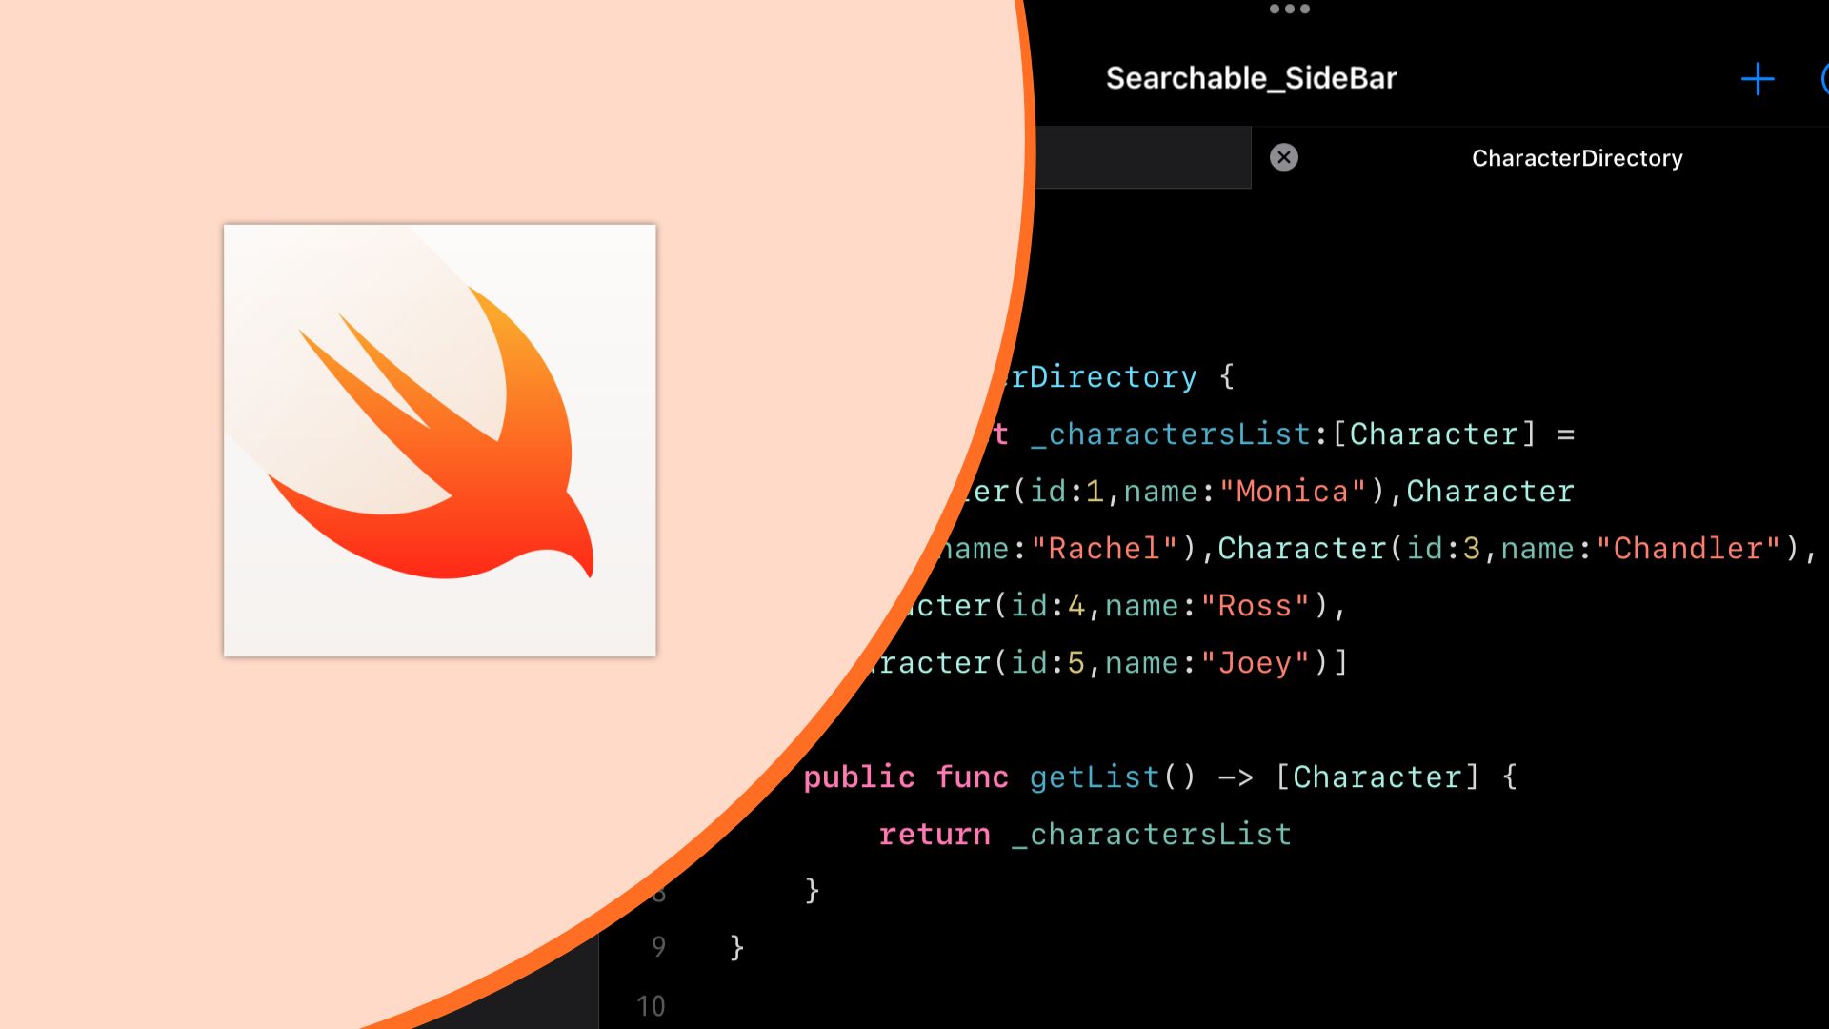The image size is (1829, 1029).
Task: Click line number 10 in the gutter
Action: pyautogui.click(x=651, y=1006)
